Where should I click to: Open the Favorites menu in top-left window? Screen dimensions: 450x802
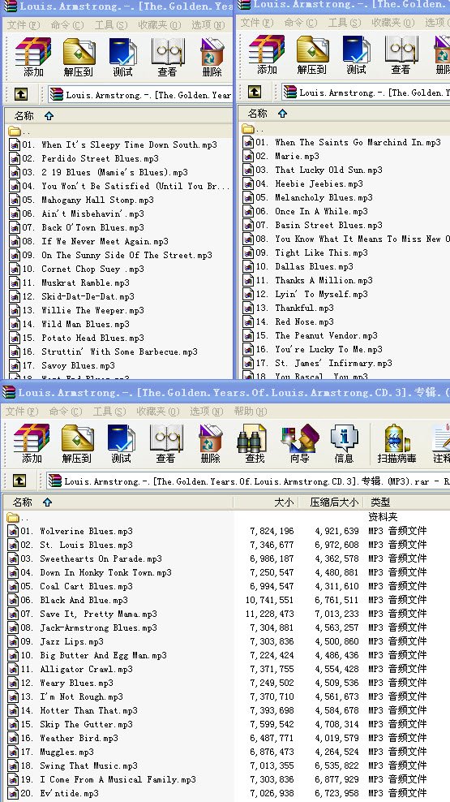coord(160,25)
